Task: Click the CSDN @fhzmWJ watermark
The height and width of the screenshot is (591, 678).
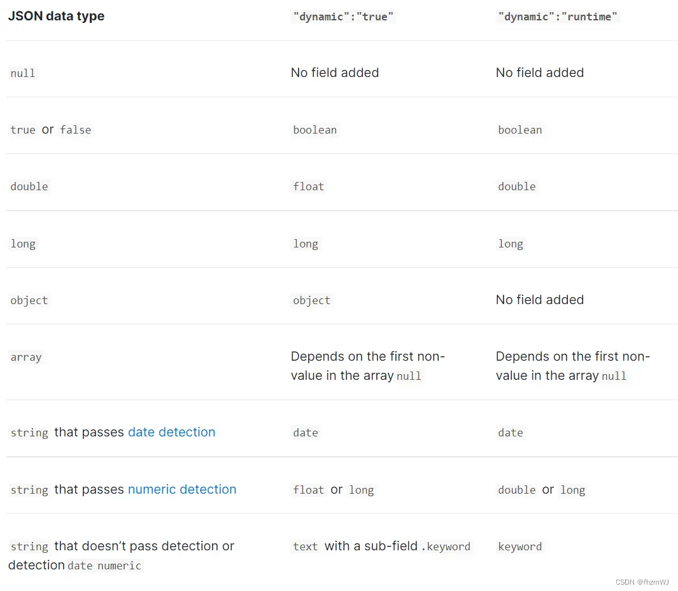Action: point(642,581)
